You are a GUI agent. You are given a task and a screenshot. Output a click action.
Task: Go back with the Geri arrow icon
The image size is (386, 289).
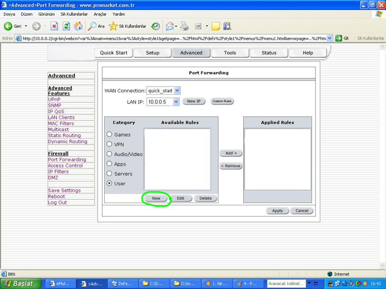tap(8, 26)
